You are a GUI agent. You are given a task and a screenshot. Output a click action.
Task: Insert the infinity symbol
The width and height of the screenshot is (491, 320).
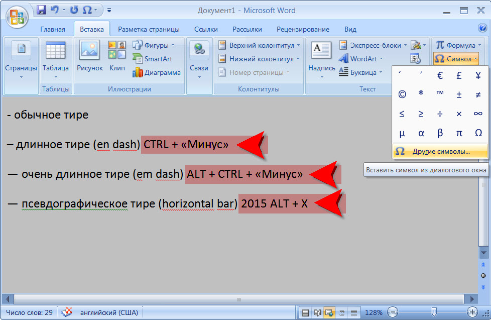(478, 114)
